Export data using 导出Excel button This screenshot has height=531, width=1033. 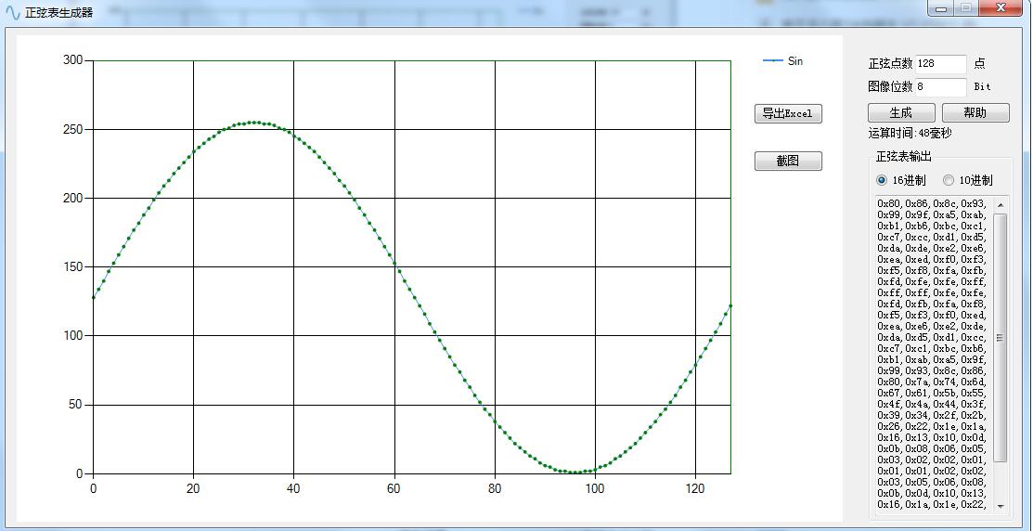tap(788, 113)
